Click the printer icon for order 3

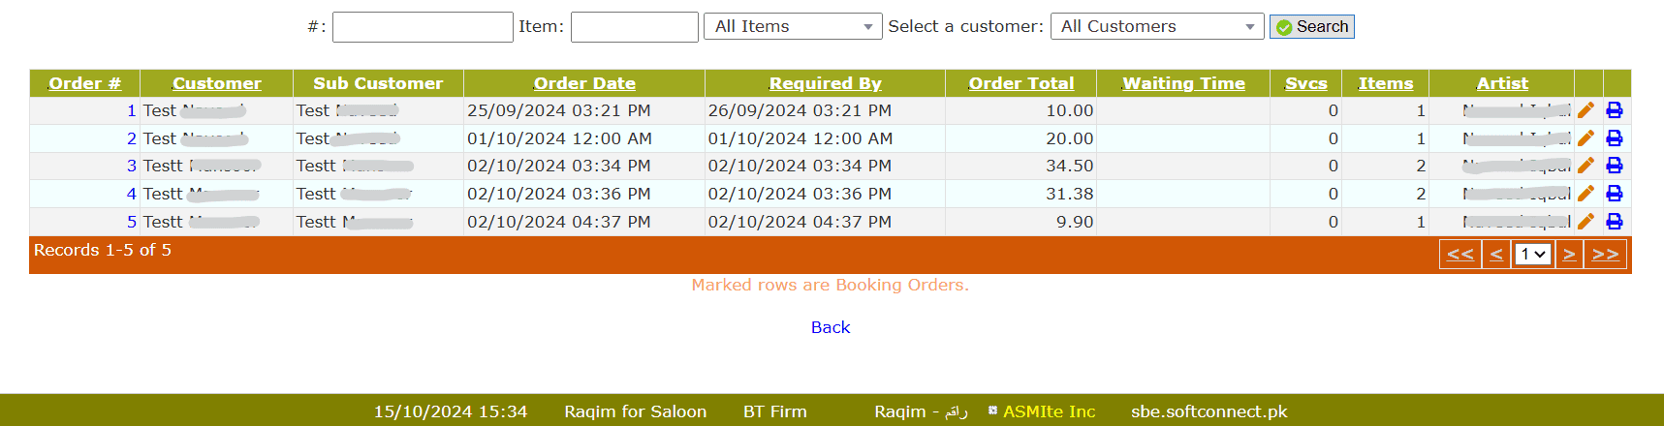pos(1615,166)
